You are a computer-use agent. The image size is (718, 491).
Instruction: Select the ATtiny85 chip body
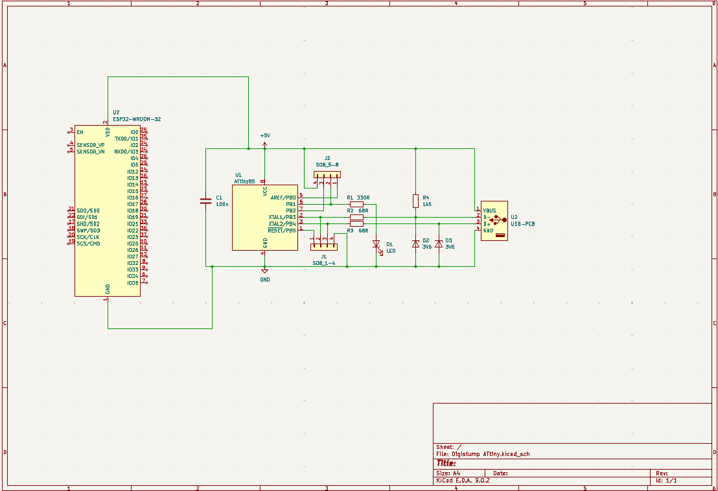pos(264,218)
